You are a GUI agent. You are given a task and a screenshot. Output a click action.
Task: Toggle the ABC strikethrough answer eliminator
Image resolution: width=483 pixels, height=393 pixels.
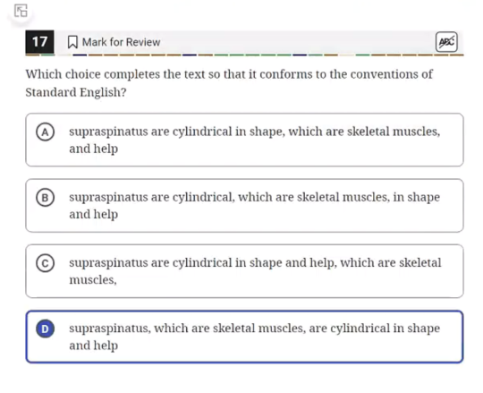tap(446, 42)
